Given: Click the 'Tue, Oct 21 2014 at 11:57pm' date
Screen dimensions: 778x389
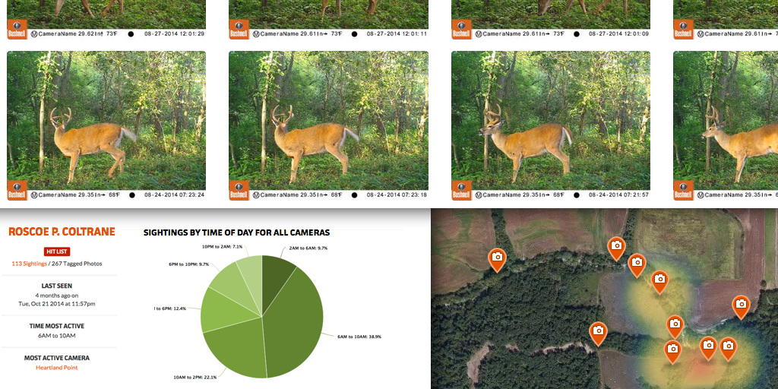Looking at the screenshot, I should [x=56, y=304].
